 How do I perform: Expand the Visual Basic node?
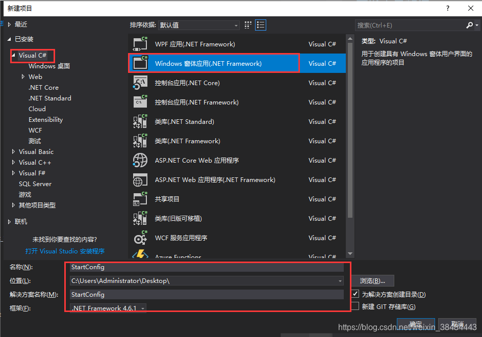[x=13, y=151]
